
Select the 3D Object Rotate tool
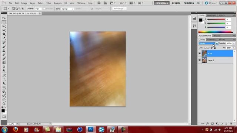(4, 92)
